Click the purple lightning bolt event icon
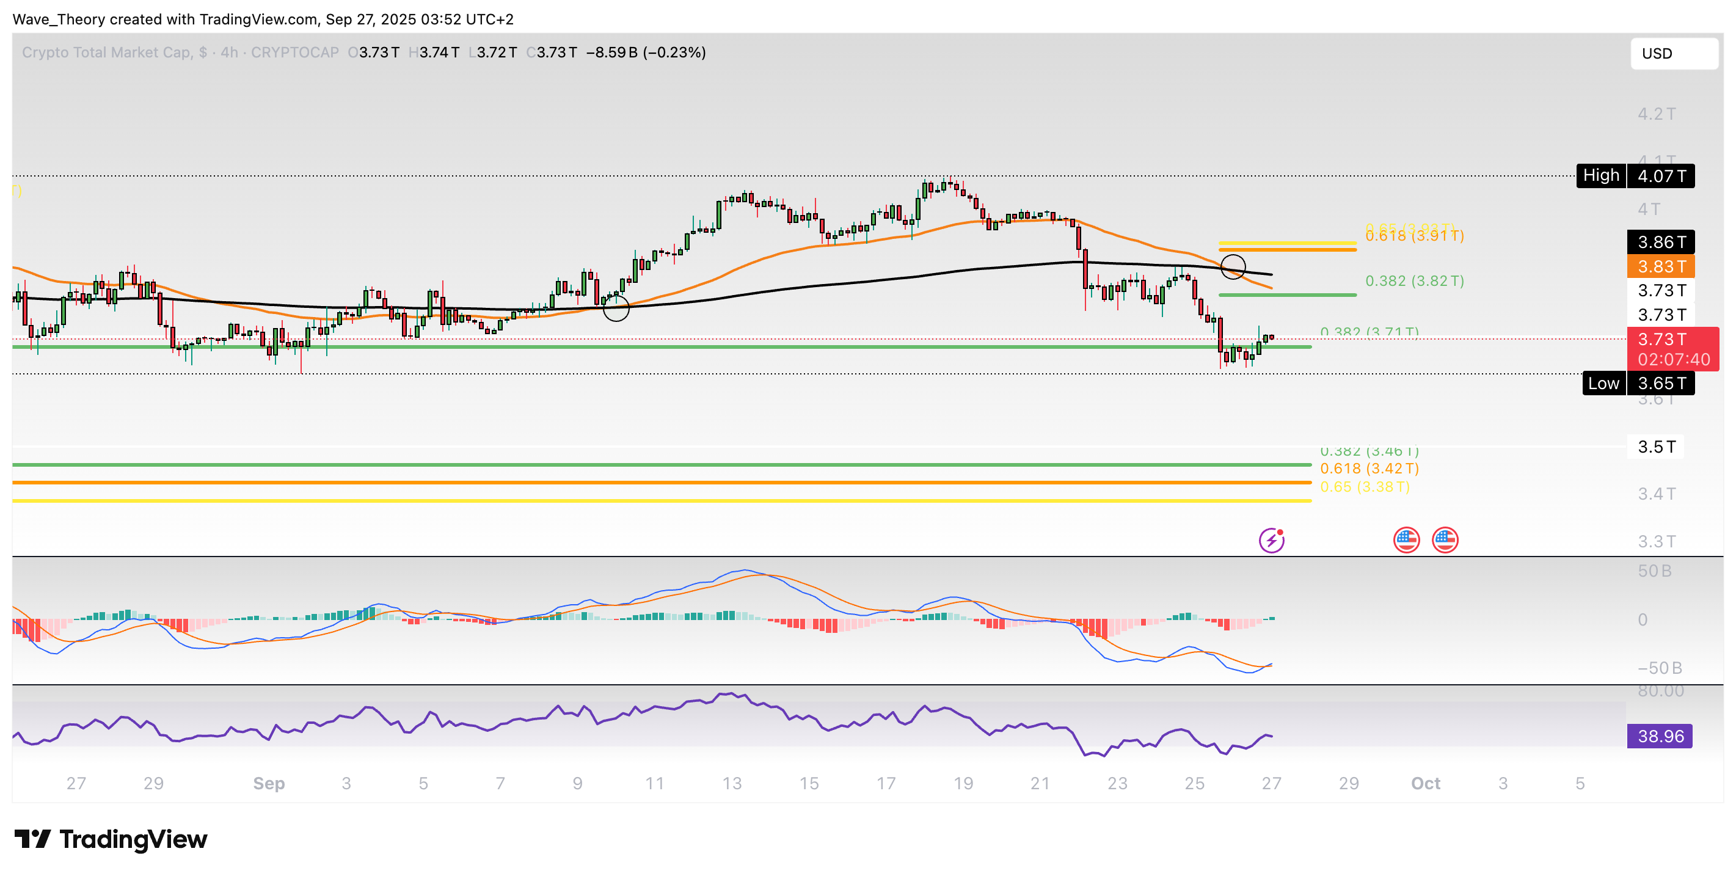The image size is (1736, 876). click(x=1271, y=541)
